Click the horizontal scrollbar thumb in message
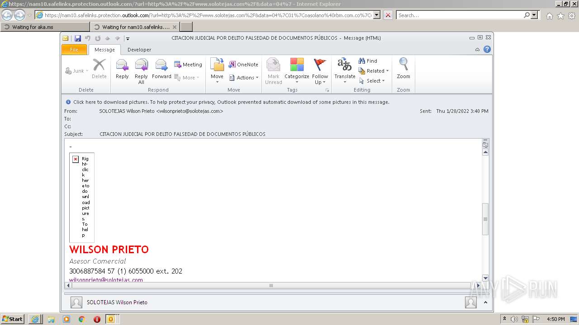 pyautogui.click(x=271, y=285)
